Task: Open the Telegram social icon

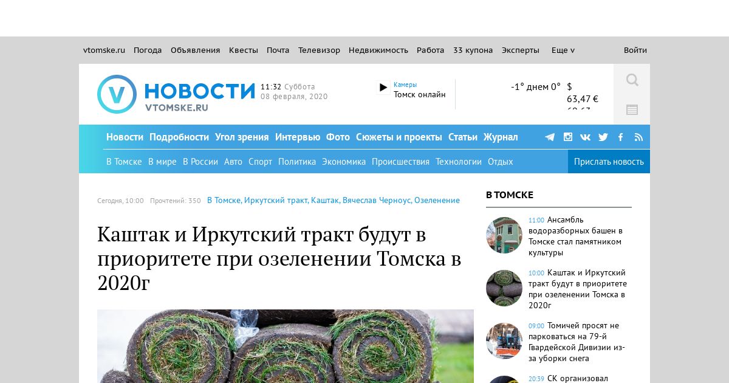Action: click(550, 137)
